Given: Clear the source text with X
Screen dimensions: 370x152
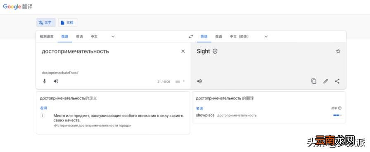Looking at the screenshot, I should pyautogui.click(x=183, y=51).
